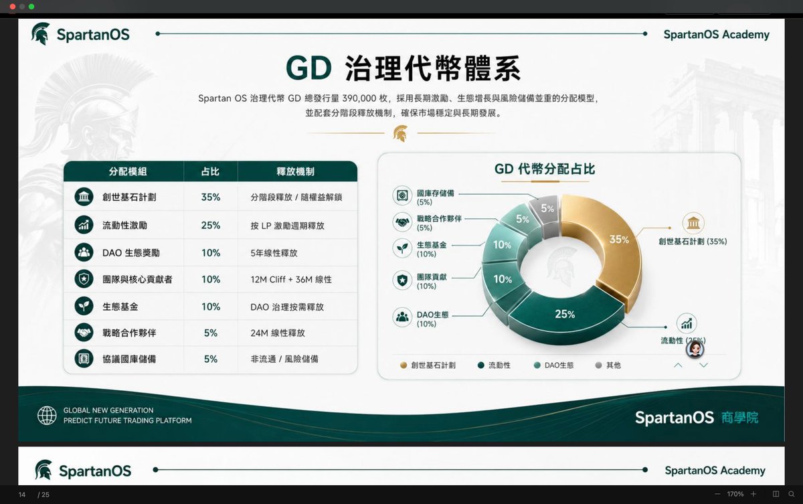
Task: Click the dark green legend dot for 流動性
Action: [480, 365]
